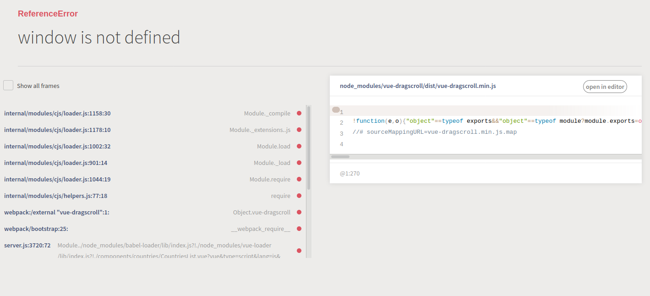Image resolution: width=650 pixels, height=296 pixels.
Task: Click the code panel horizontal scrollbar
Action: pos(340,157)
